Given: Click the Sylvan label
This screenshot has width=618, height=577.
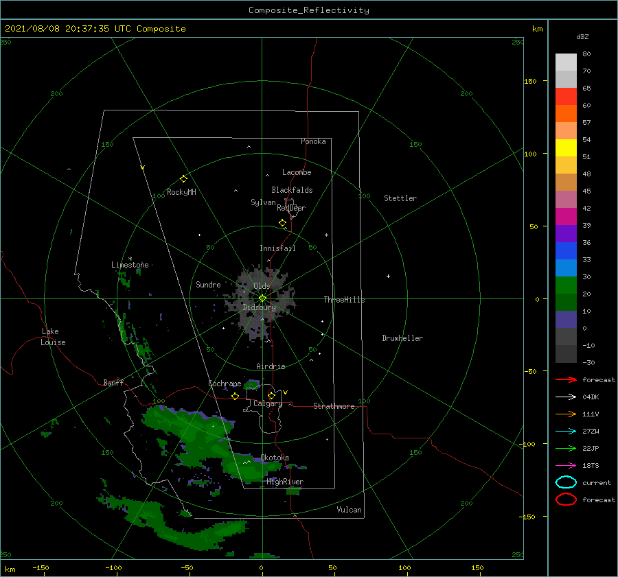Looking at the screenshot, I should (x=263, y=202).
